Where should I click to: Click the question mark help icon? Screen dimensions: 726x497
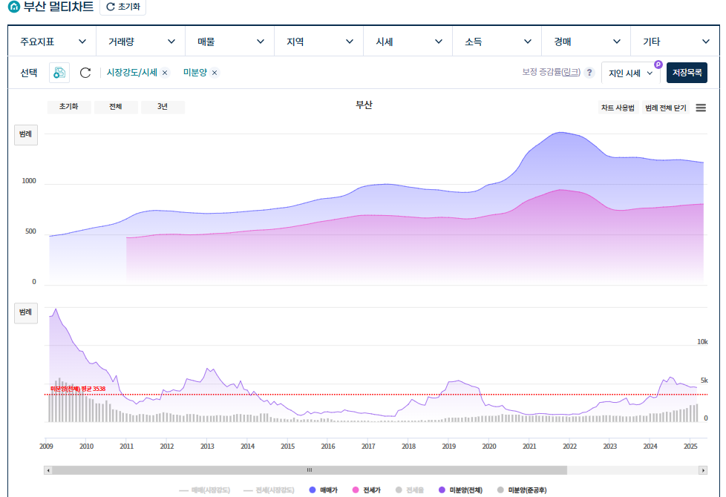point(589,73)
